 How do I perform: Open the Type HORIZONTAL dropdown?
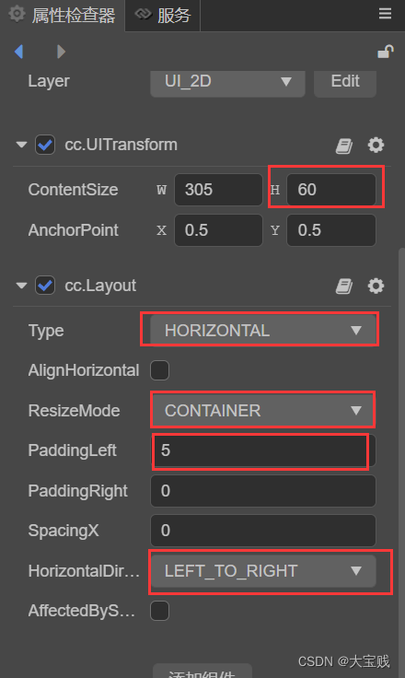[x=263, y=331]
